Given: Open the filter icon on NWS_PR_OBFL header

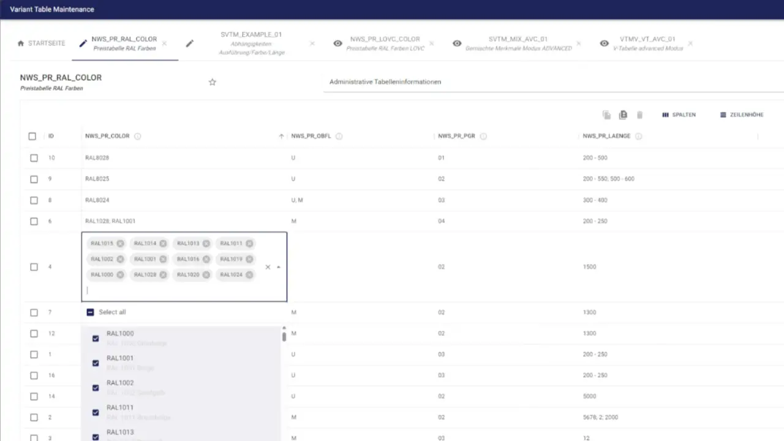Looking at the screenshot, I should 339,136.
